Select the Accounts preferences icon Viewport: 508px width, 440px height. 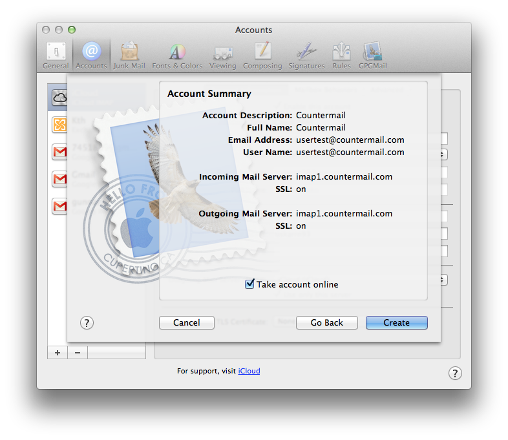pos(91,56)
